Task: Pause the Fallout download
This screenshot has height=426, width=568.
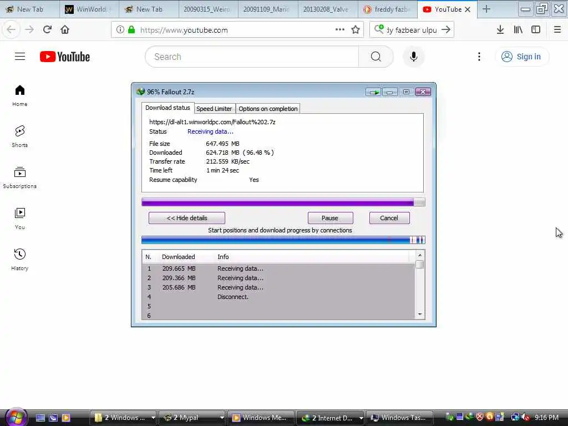Action: (330, 218)
